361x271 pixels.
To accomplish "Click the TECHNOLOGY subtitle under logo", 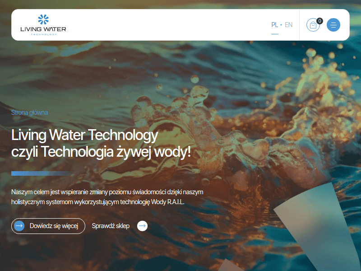I will pyautogui.click(x=43, y=34).
